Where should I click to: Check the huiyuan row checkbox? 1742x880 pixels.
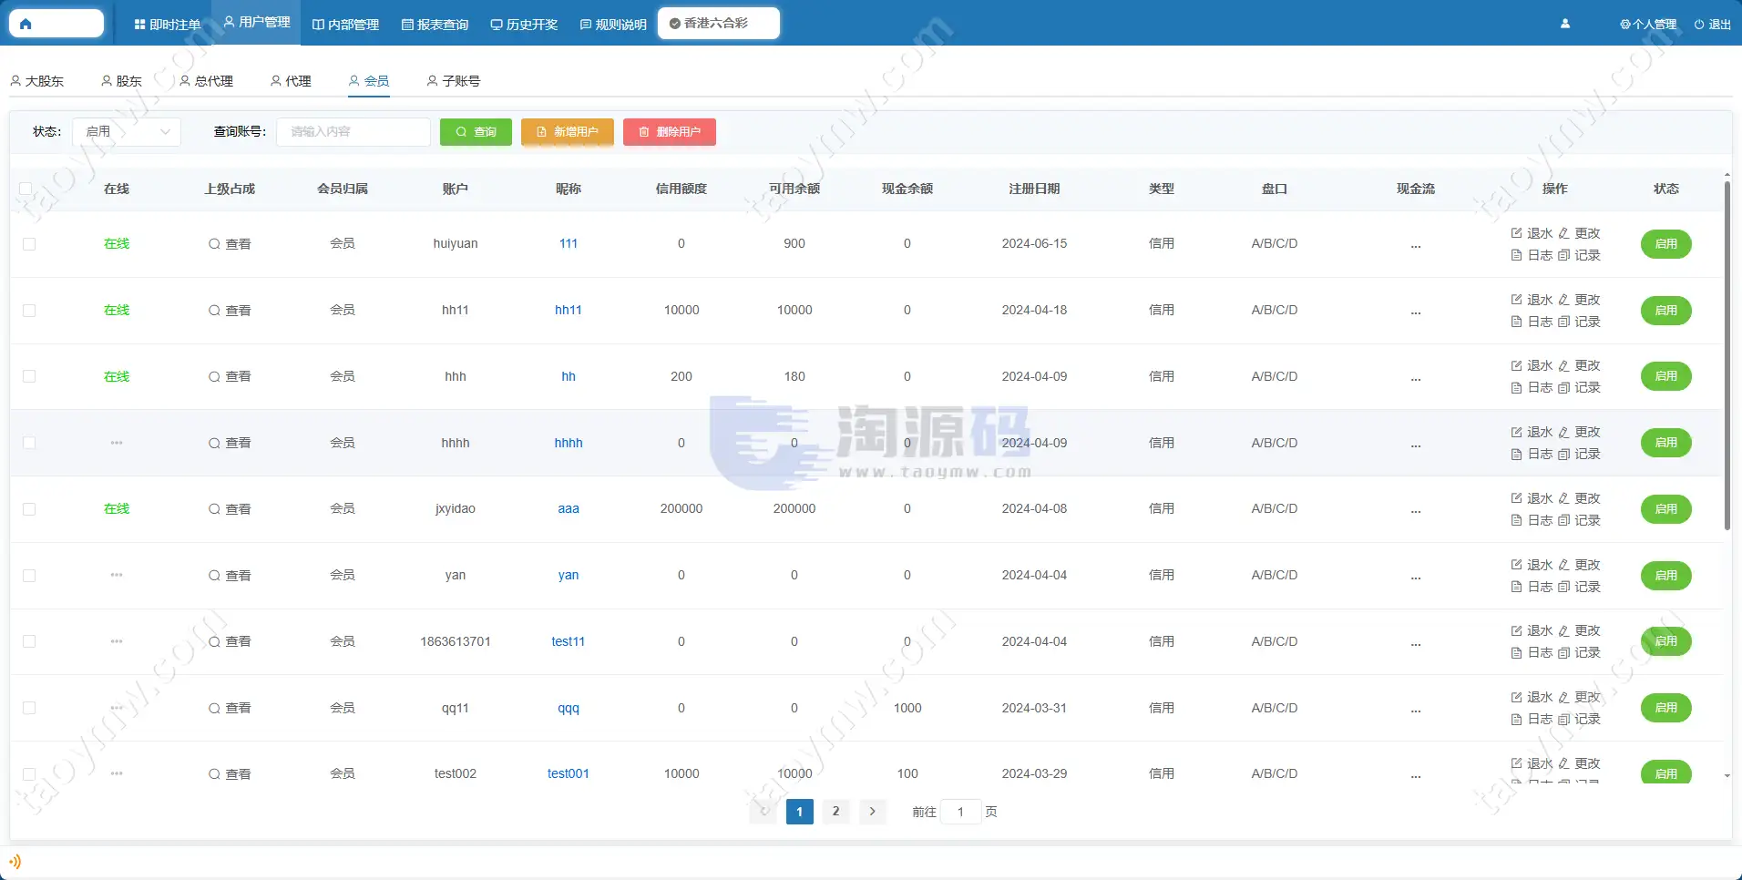coord(29,244)
